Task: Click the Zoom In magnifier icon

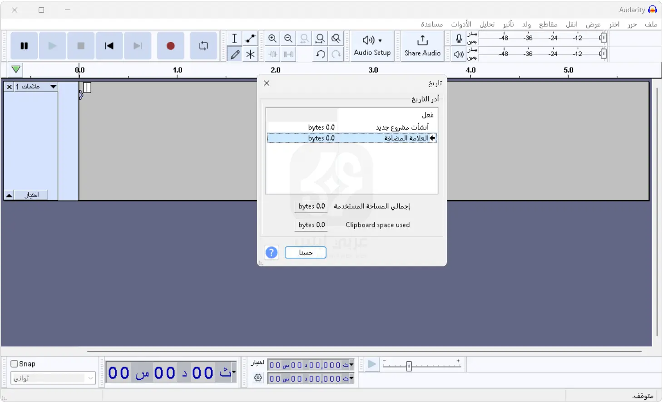Action: pyautogui.click(x=272, y=38)
